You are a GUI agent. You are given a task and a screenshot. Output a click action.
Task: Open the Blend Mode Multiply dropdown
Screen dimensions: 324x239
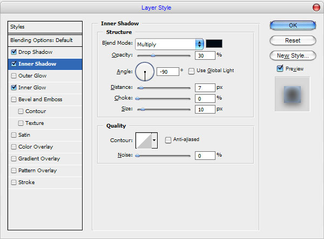click(170, 44)
